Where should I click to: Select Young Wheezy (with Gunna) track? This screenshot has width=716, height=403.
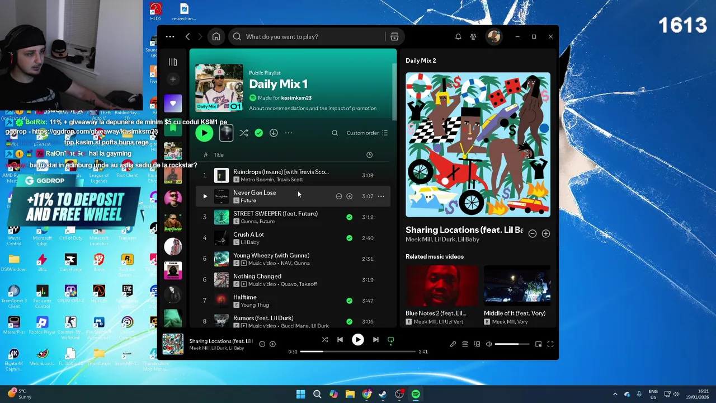(293, 259)
